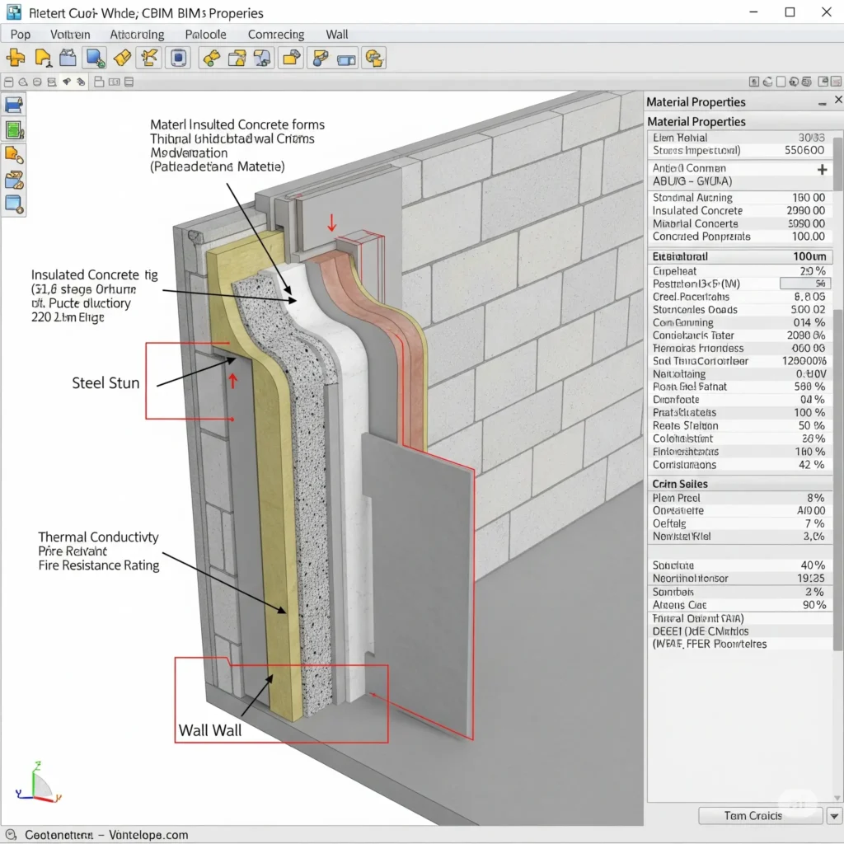Click the blue square icon with green badge
This screenshot has width=844, height=844.
coord(96,58)
